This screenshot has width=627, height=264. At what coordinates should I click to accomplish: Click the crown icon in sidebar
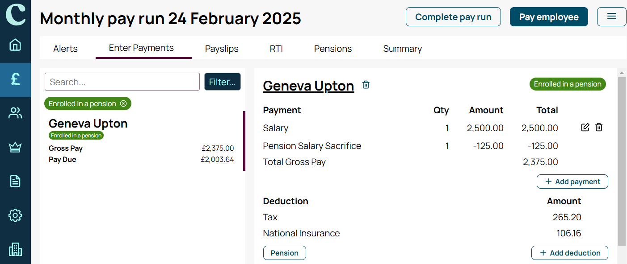pos(15,147)
